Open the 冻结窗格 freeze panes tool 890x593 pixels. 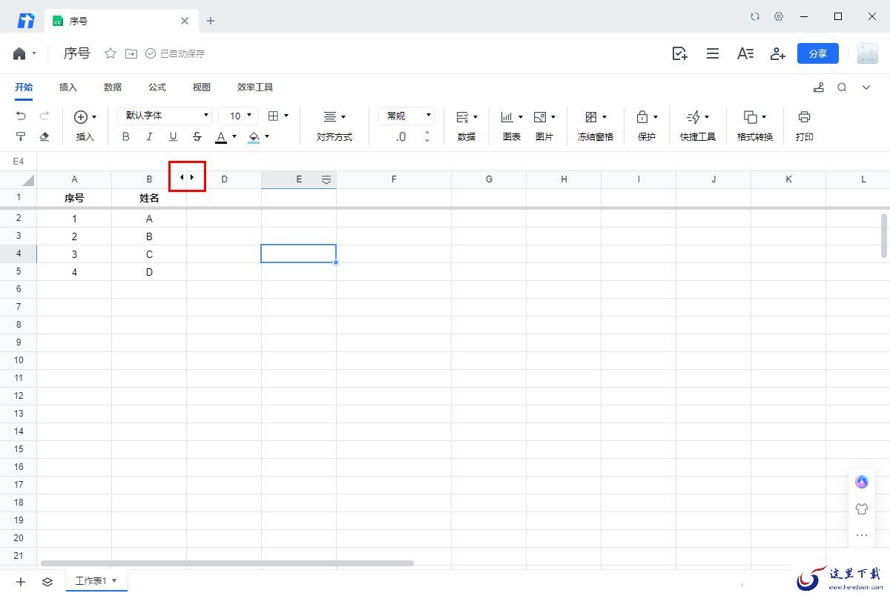click(x=596, y=126)
